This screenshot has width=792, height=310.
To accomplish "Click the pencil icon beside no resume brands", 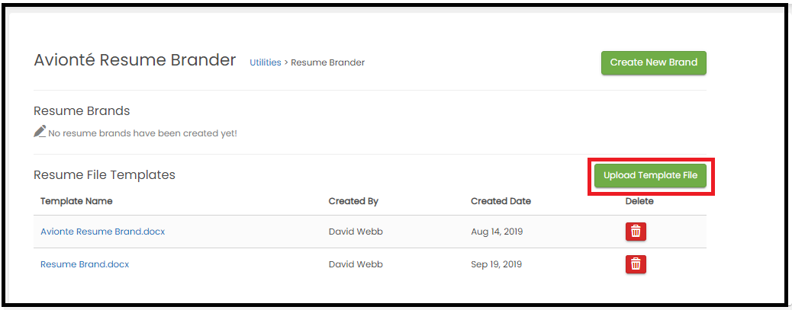I will coord(40,132).
